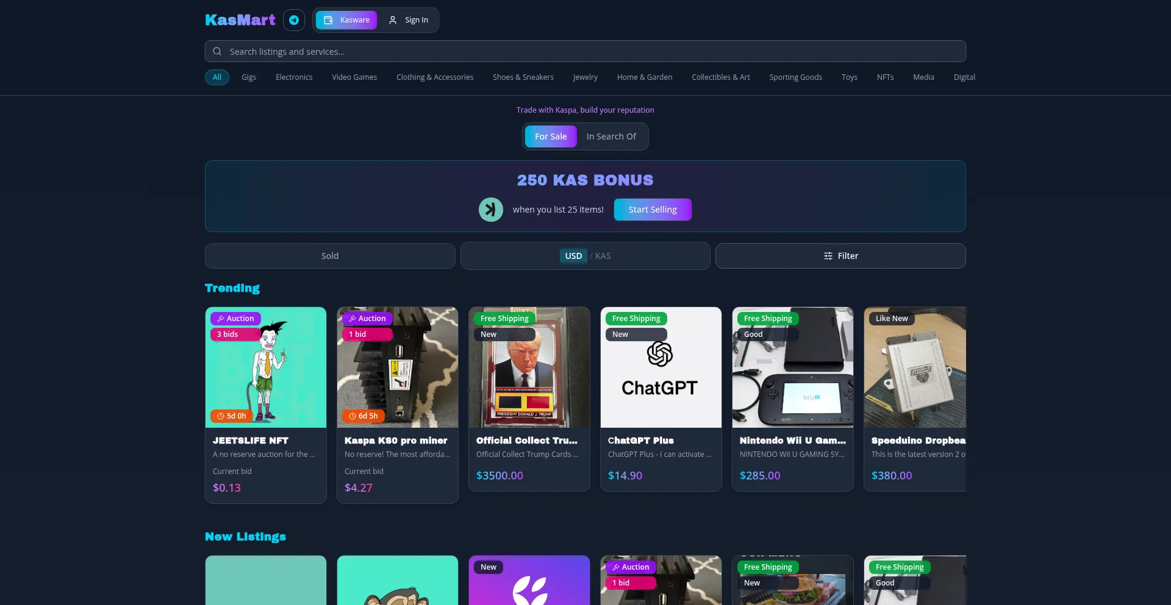Click the Telegram icon beside the KasMart logo
This screenshot has width=1171, height=605.
[x=294, y=20]
